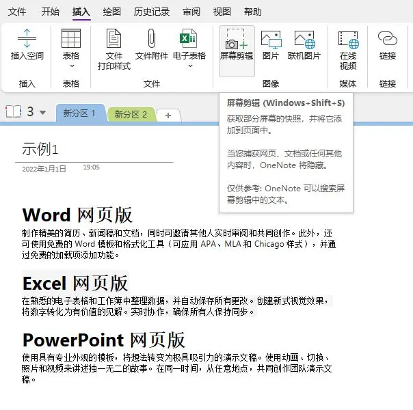Click the page date 2022年1月1日
The width and height of the screenshot is (413, 410).
44,169
